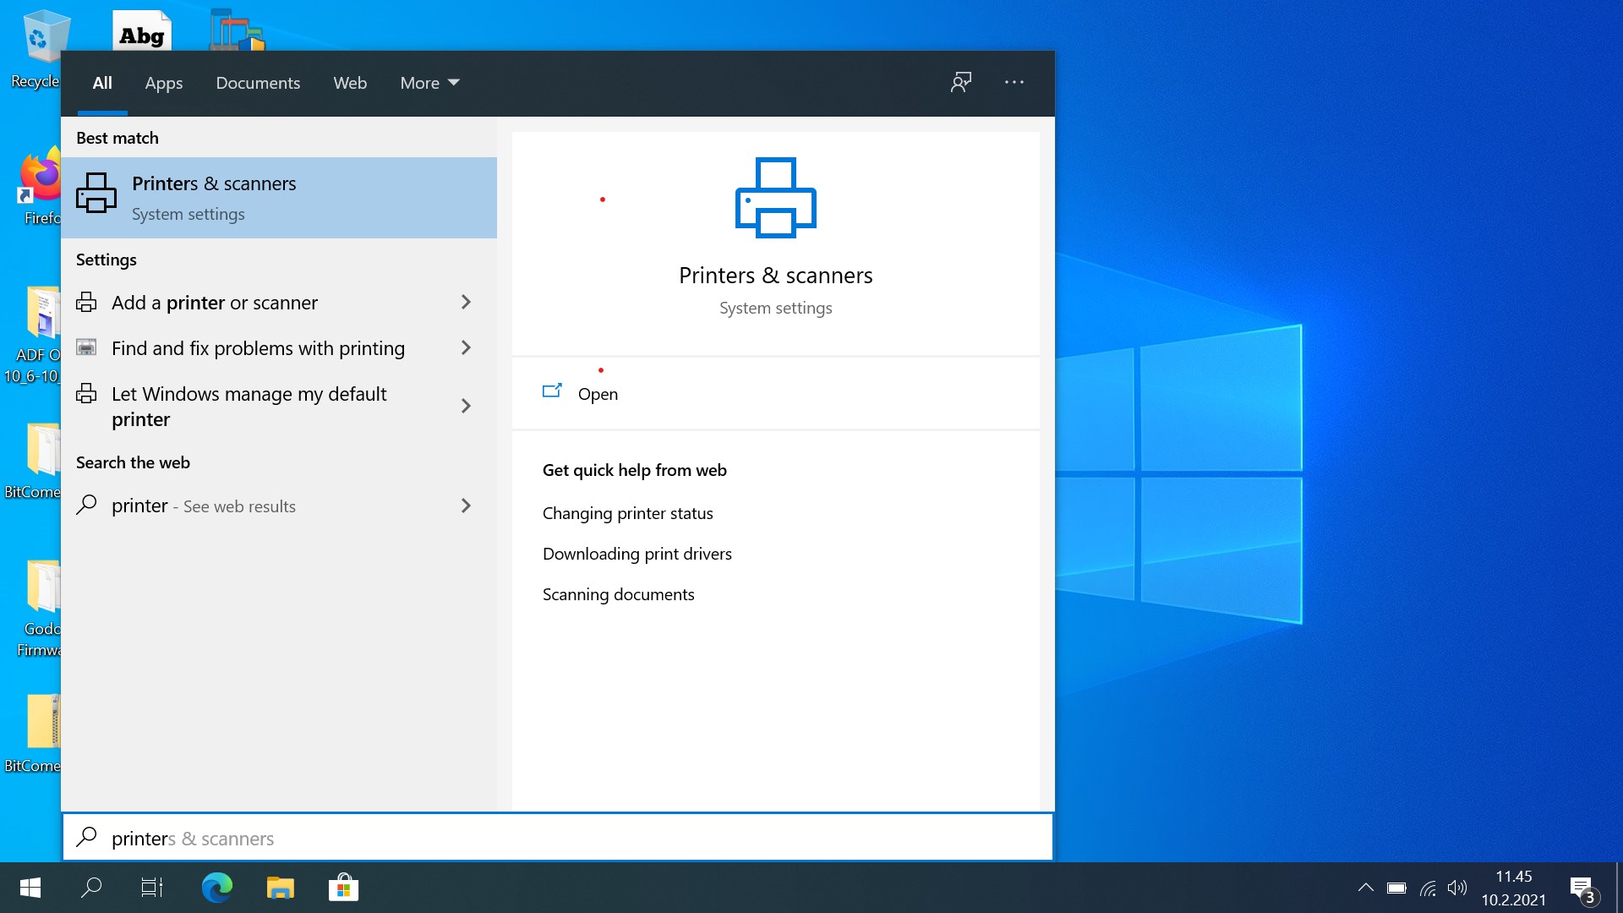Expand the More filter dropdown
Screen dimensions: 1623x913
[429, 83]
